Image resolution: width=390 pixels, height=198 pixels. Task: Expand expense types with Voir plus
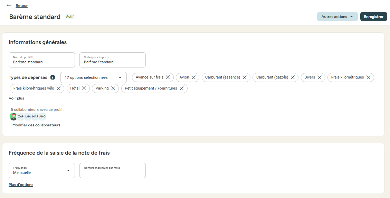pyautogui.click(x=17, y=98)
